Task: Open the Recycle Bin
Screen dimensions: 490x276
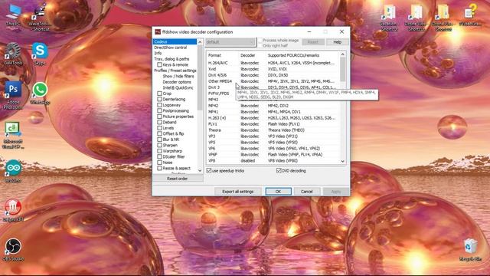Action: 471,249
